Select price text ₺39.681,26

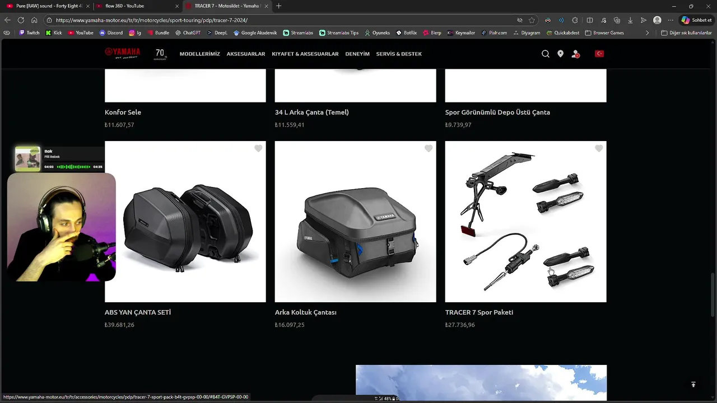(119, 325)
